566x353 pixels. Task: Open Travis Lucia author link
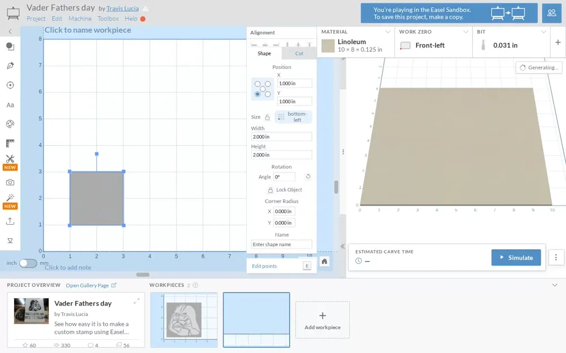coord(122,8)
